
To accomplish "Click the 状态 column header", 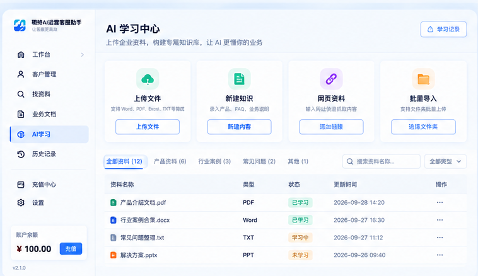I will (294, 185).
